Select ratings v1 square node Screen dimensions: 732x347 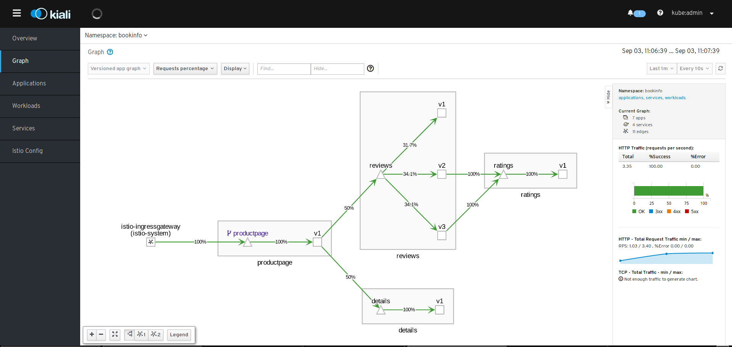563,174
